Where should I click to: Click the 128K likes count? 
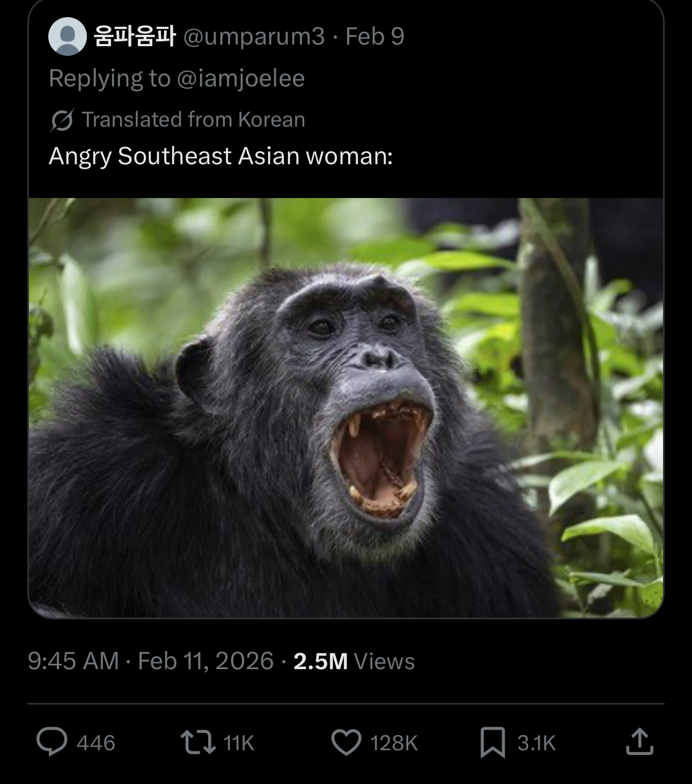pyautogui.click(x=394, y=743)
